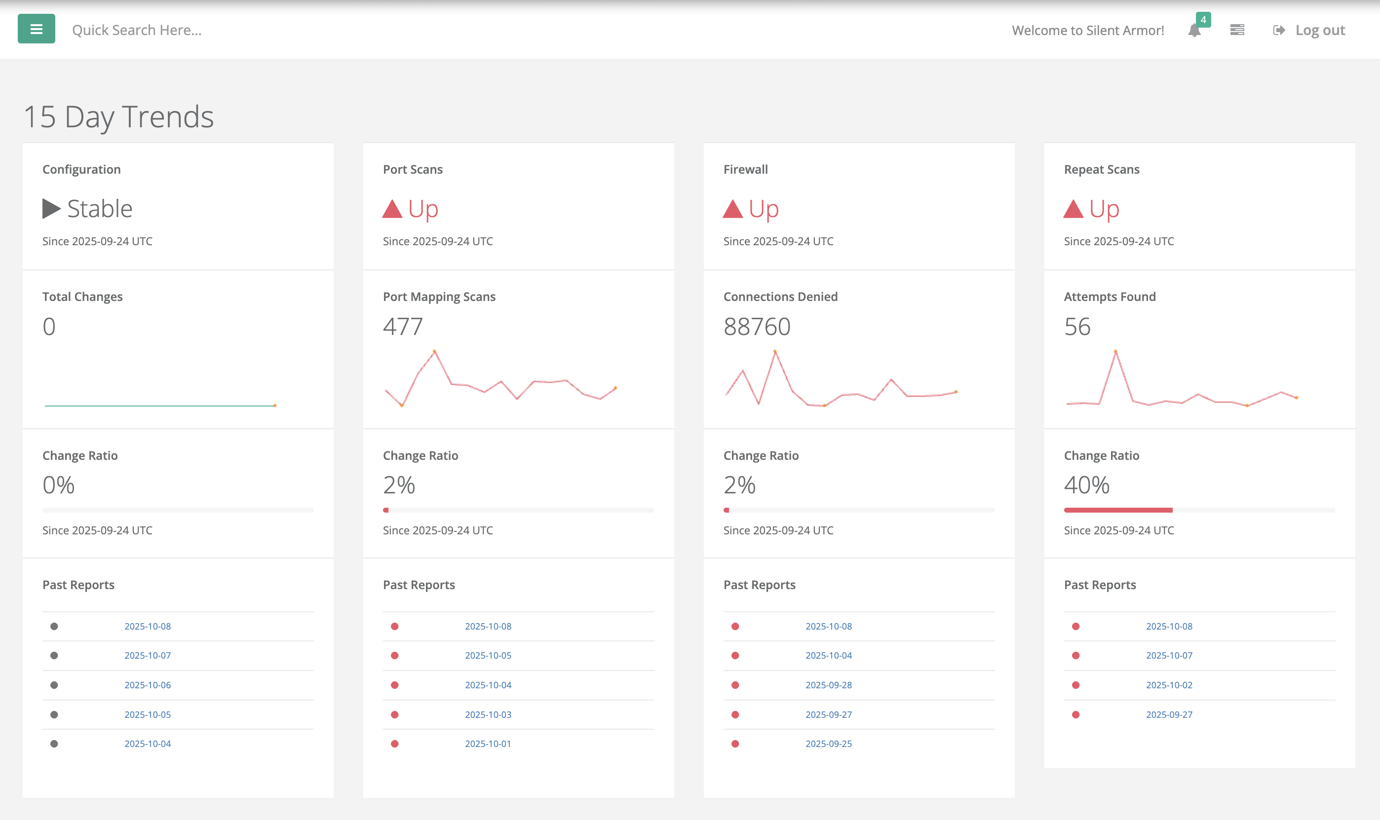
Task: Open the server list icon in header
Action: click(x=1237, y=30)
